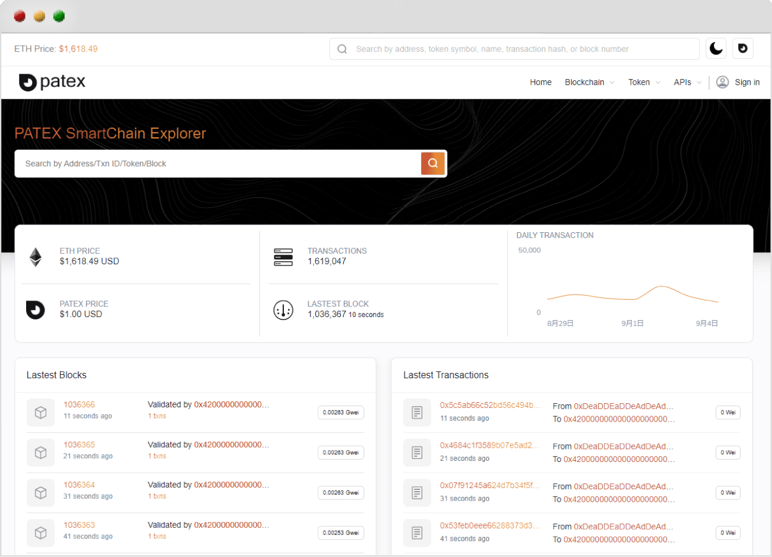This screenshot has height=557, width=772.
Task: Expand the Token dropdown menu
Action: [x=644, y=83]
